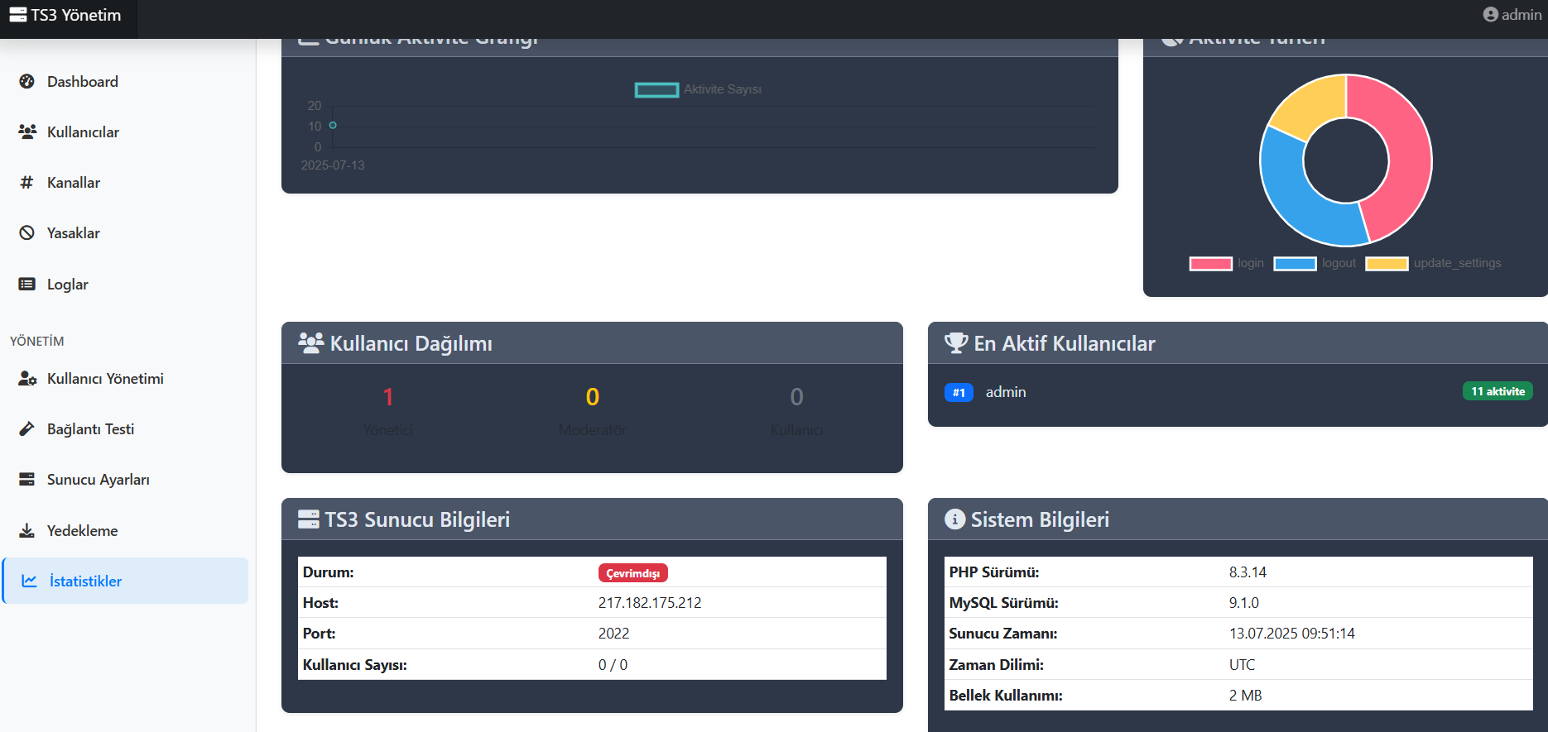
Task: Click the Kullanıcılar users icon
Action: 27,132
